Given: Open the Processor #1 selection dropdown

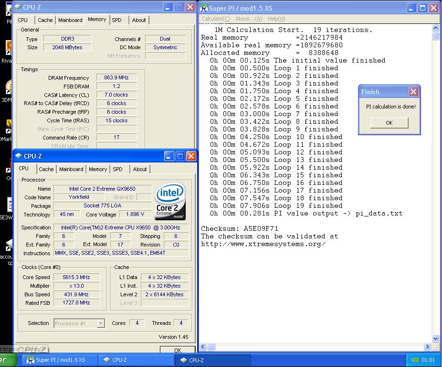Looking at the screenshot, I should (101, 323).
